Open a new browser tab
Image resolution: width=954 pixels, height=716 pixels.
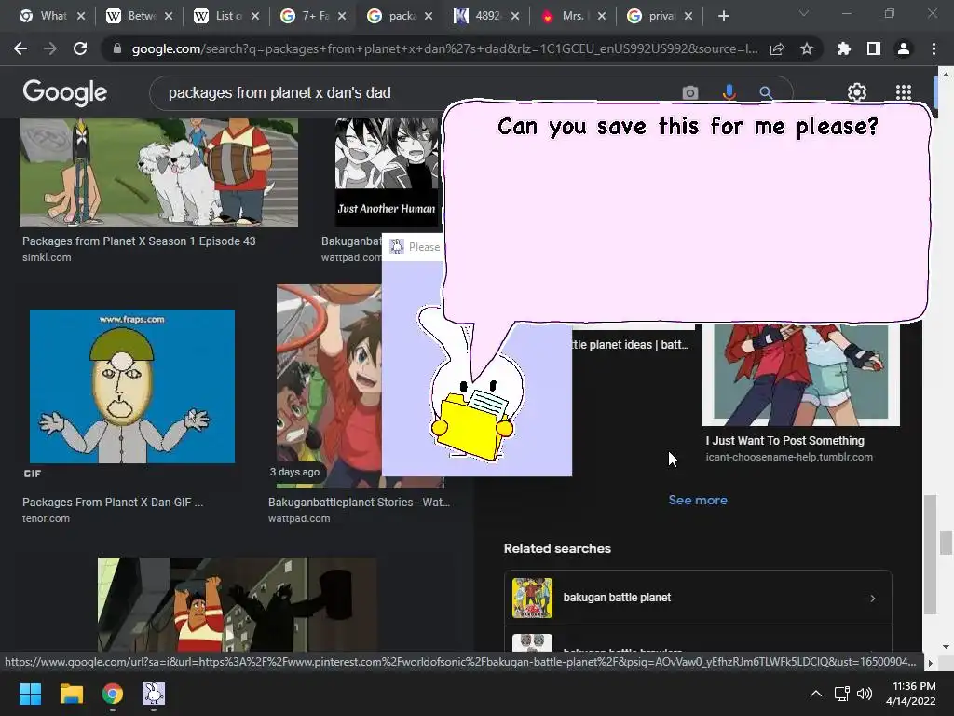[723, 17]
